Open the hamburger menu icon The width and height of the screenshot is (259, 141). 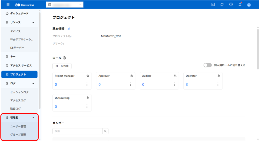pyautogui.click(x=8, y=5)
